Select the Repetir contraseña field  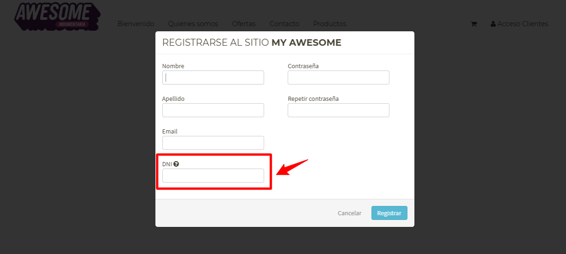(x=339, y=110)
